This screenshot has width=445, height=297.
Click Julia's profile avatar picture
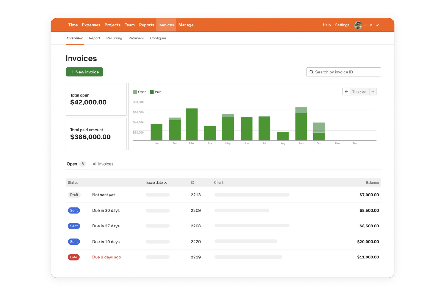[358, 25]
